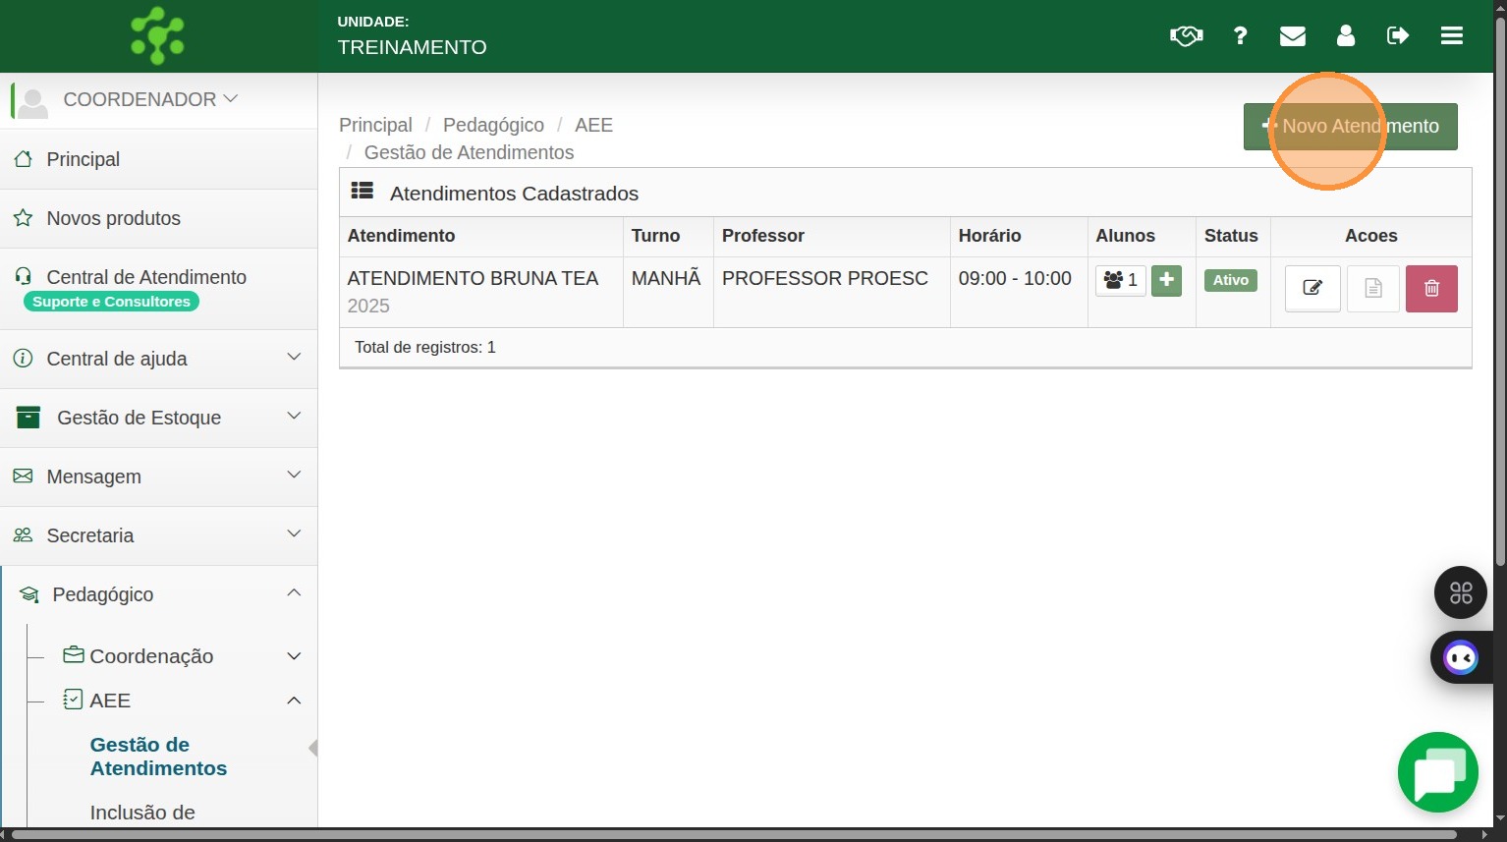Collapse the AEE submenu chevron

(x=294, y=700)
